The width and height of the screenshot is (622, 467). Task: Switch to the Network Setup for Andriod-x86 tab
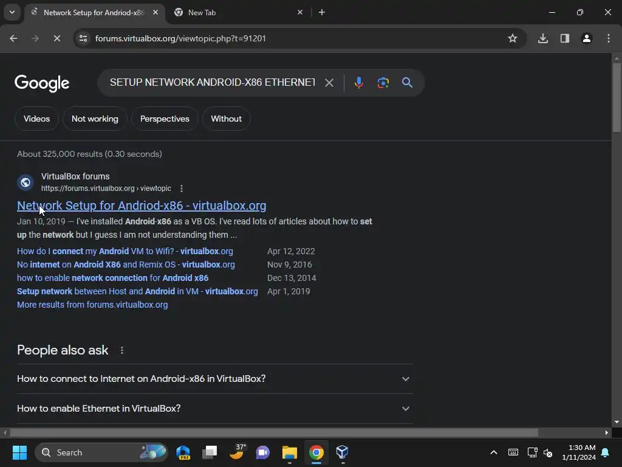(94, 13)
